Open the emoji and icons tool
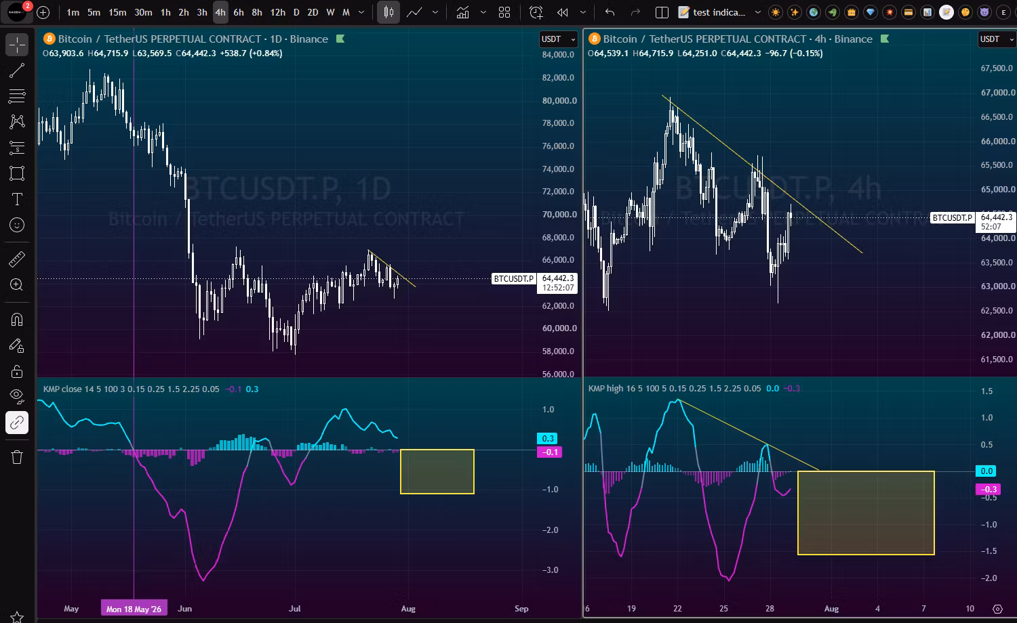Viewport: 1017px width, 623px height. 17,225
